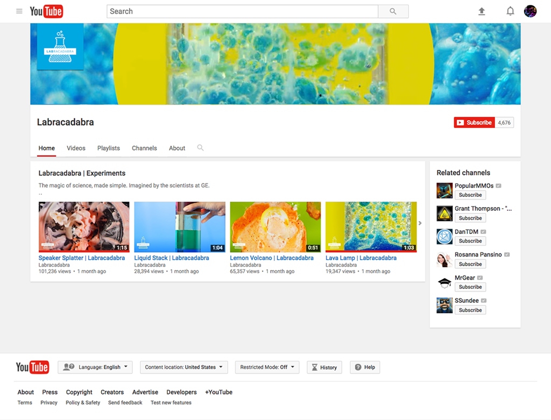Open the Speaker Splatter video thumbnail
This screenshot has height=420, width=551.
coord(84,227)
